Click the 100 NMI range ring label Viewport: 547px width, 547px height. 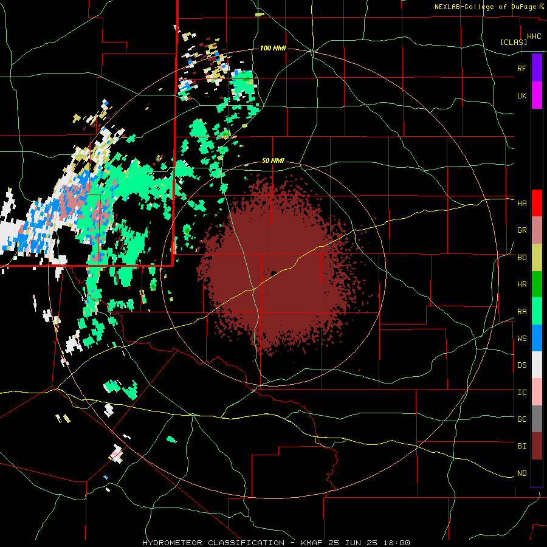[273, 48]
